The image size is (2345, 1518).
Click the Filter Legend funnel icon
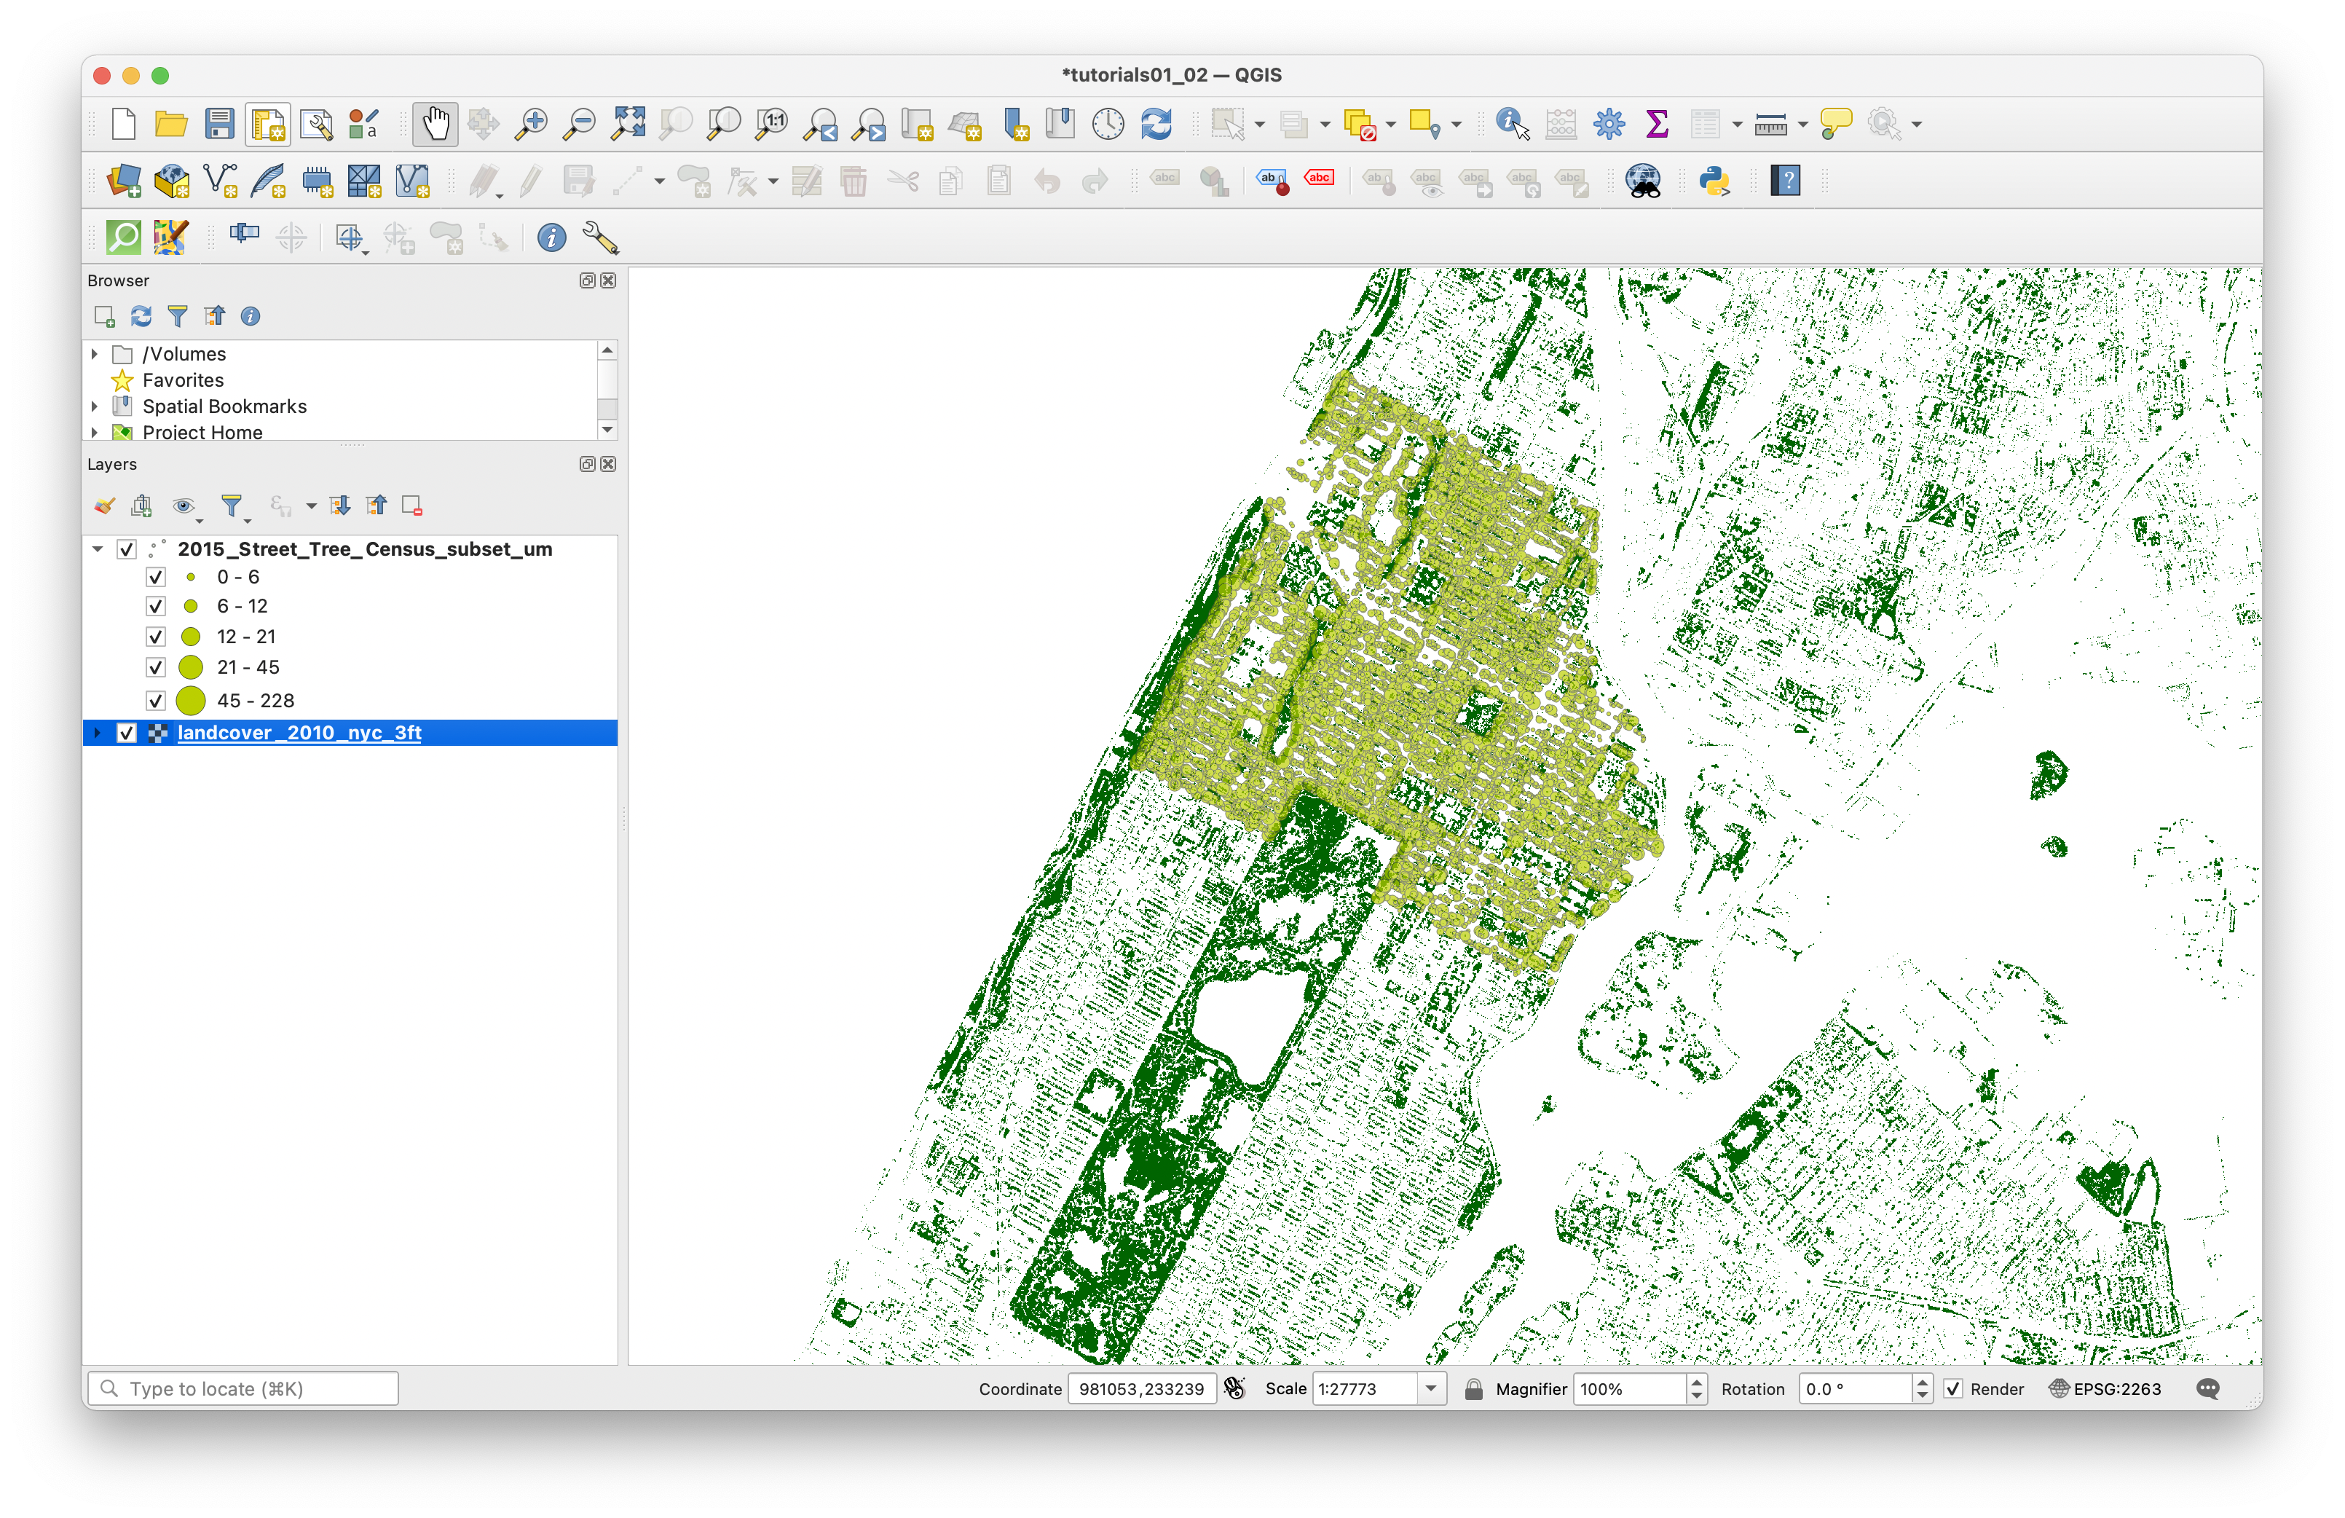(x=232, y=506)
